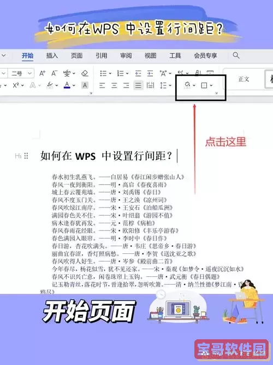Switch to the 开始 tab
The width and height of the screenshot is (273, 365).
[27, 56]
